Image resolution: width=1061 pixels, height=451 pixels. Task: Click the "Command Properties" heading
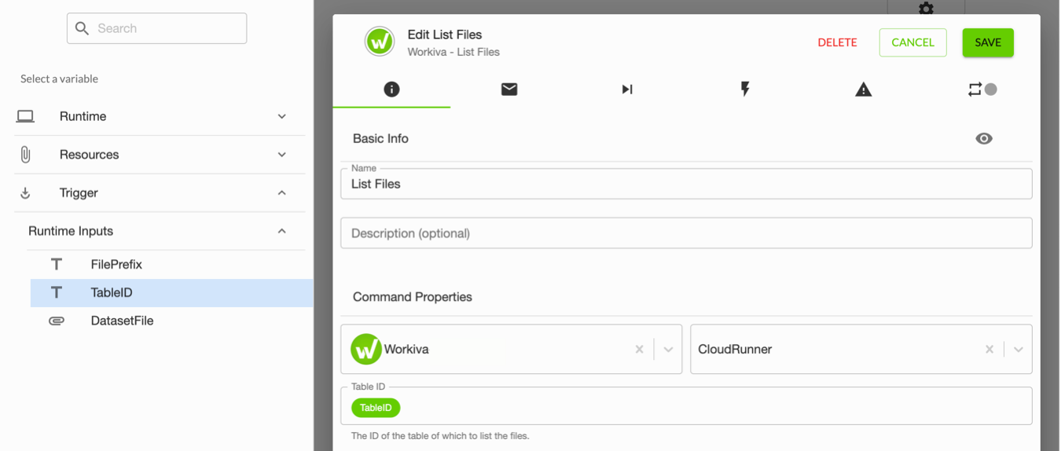tap(413, 297)
